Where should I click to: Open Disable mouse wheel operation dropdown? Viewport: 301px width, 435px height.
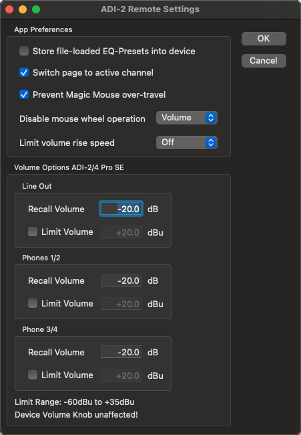187,118
